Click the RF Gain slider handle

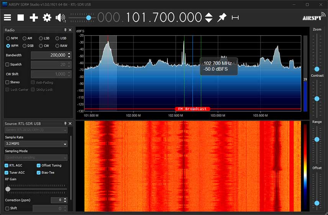pyautogui.click(x=8, y=189)
